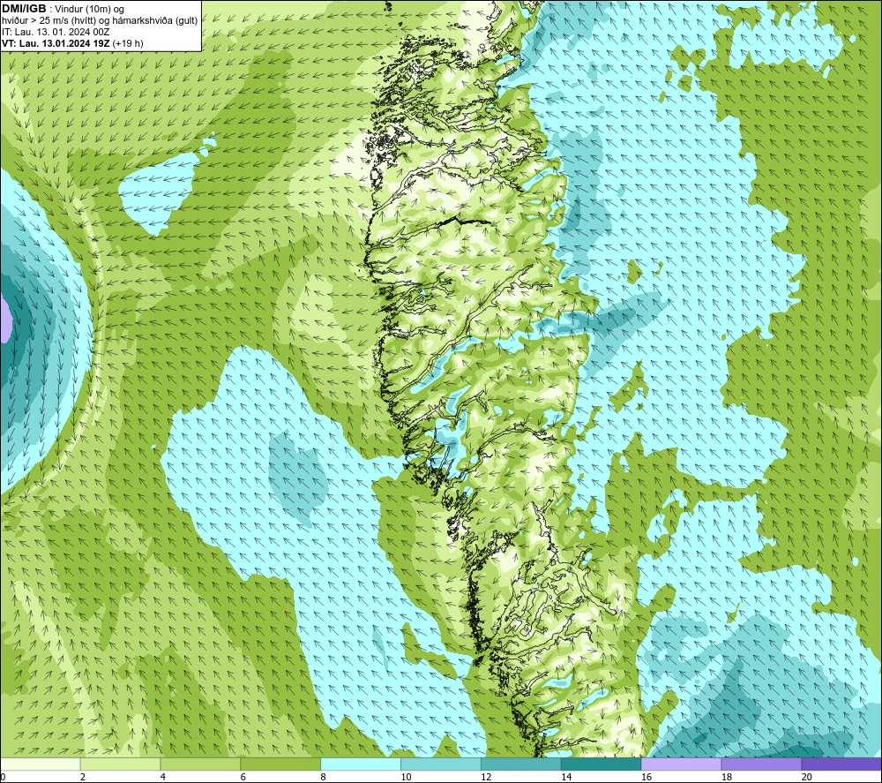
Task: Click the legend scale label "4"
Action: point(162,778)
